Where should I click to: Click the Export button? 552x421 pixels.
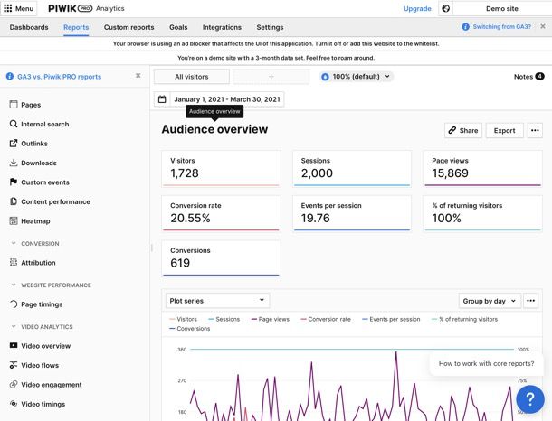tap(504, 130)
